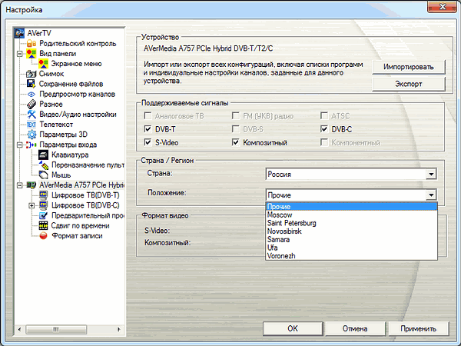Close the Положение dropdown via its arrow
461x346 pixels.
[x=431, y=195]
